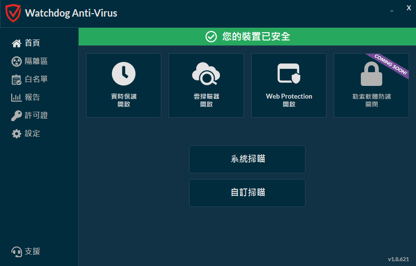The height and width of the screenshot is (266, 416).
Task: Click the Web Protection browser shield icon
Action: point(289,73)
